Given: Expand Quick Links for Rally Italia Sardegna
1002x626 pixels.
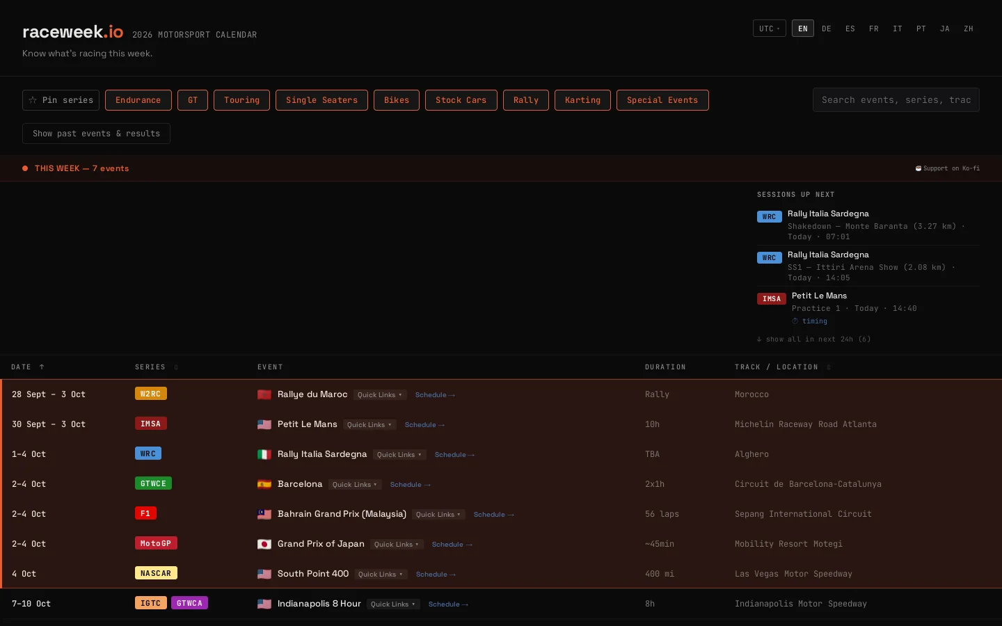Looking at the screenshot, I should click(x=399, y=455).
